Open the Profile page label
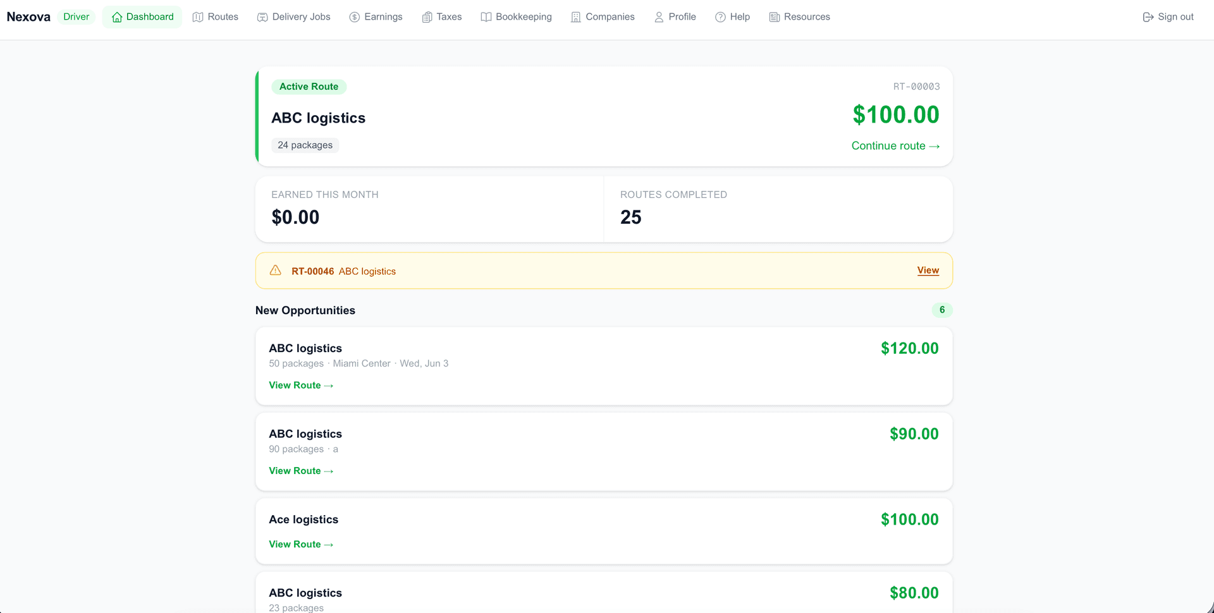Viewport: 1214px width, 613px height. tap(682, 17)
